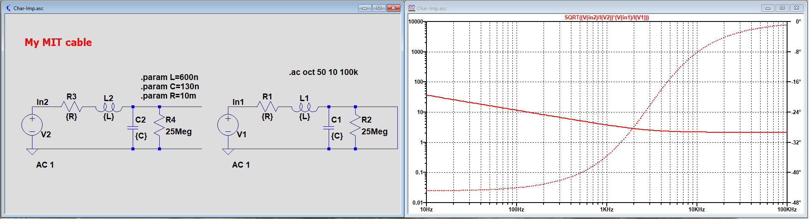
Task: Click the SQRT trace expression label
Action: pos(607,17)
